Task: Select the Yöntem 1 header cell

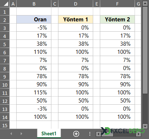Action: tap(75, 20)
